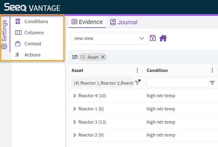Select the Evidence tab
The image size is (218, 147).
(x=87, y=22)
